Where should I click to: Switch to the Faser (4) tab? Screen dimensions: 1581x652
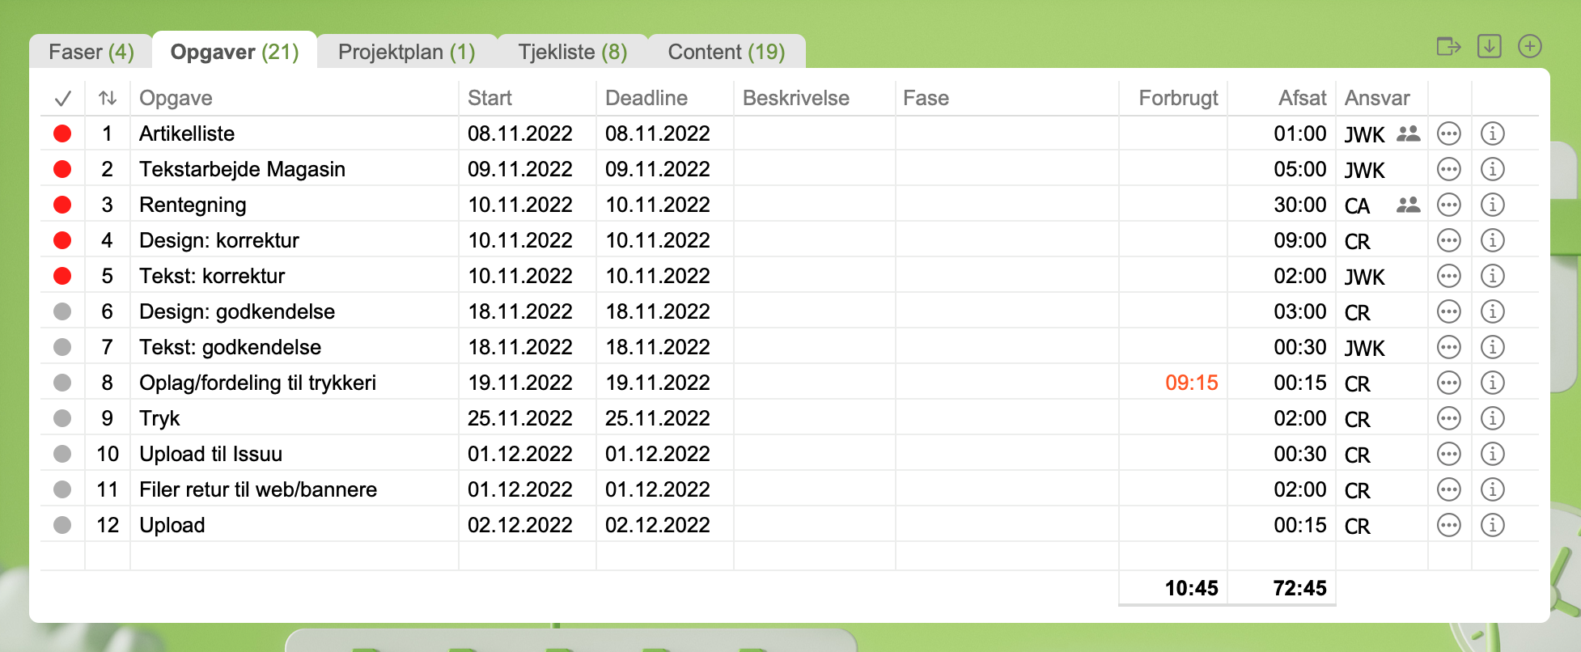tap(91, 52)
